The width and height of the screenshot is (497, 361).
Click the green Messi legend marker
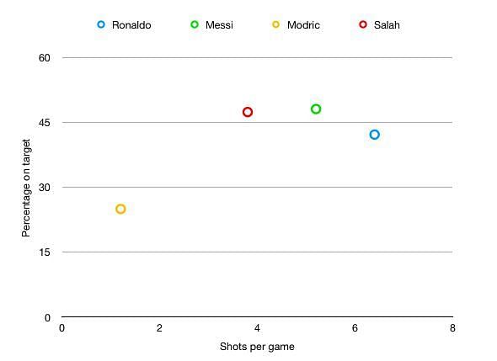[x=195, y=24]
